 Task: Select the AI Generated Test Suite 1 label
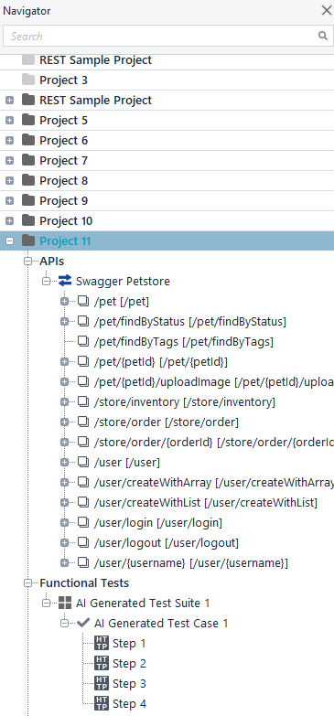(143, 603)
